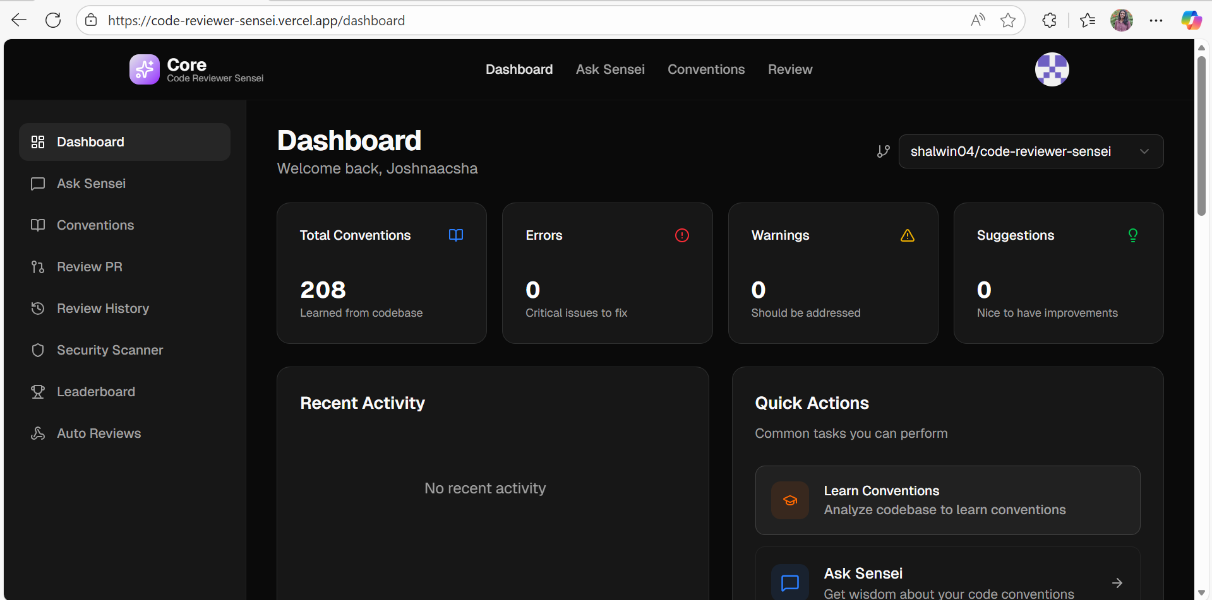Click the Leaderboard trophy icon
Image resolution: width=1212 pixels, height=600 pixels.
(38, 392)
